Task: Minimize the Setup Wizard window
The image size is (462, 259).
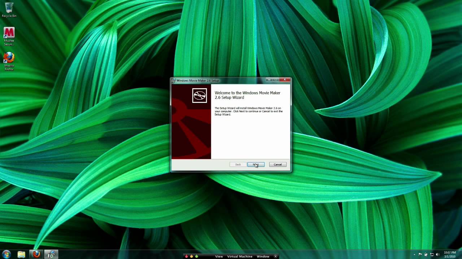Action: coord(269,79)
